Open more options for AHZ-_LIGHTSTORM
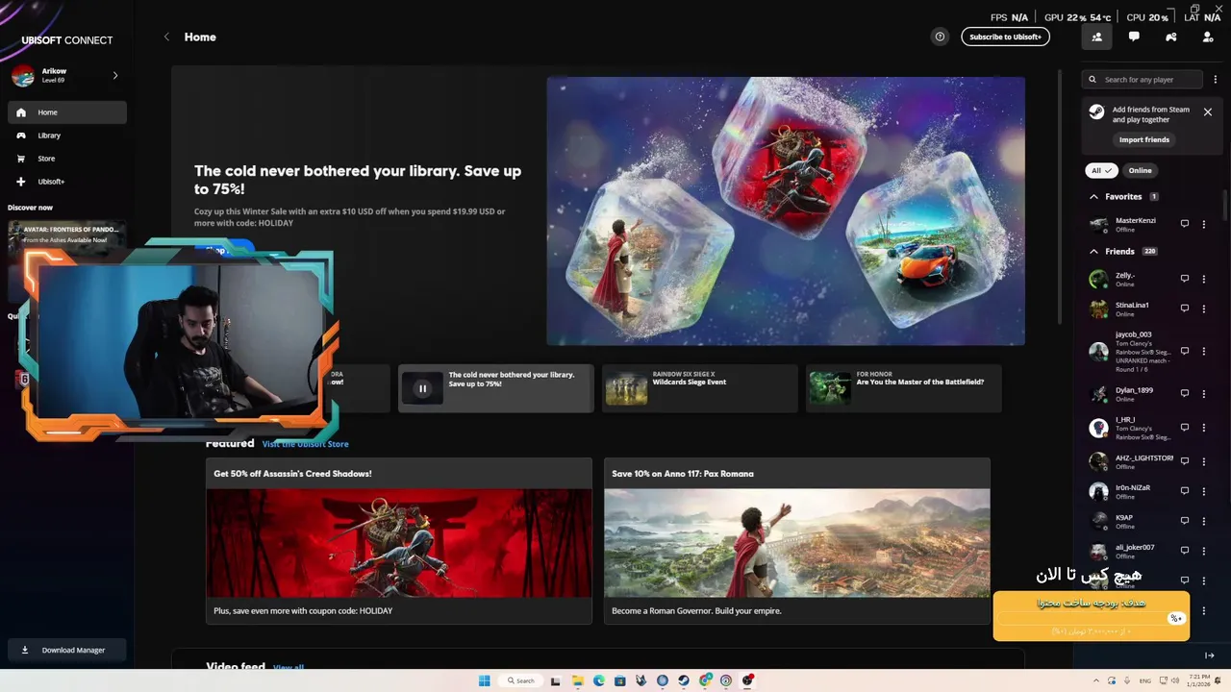Image resolution: width=1231 pixels, height=692 pixels. 1204,461
